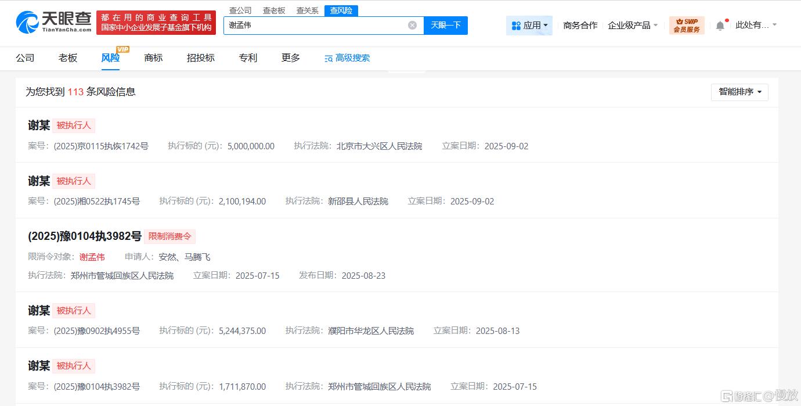The height and width of the screenshot is (406, 801).
Task: Select the 查关系 search tab
Action: click(x=308, y=10)
